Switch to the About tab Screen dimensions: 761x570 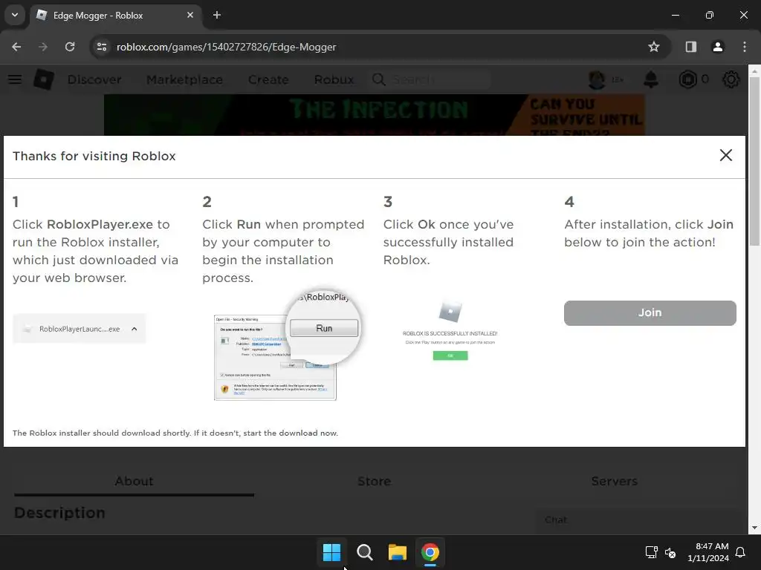(x=134, y=481)
